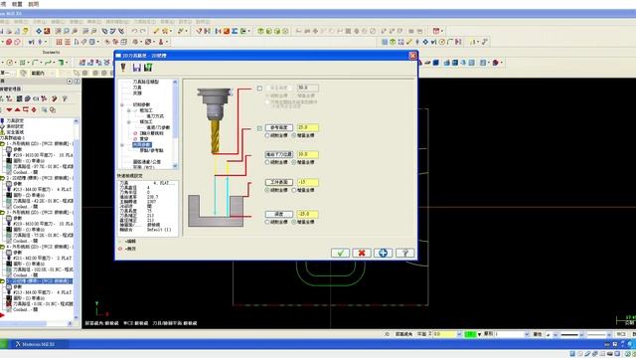Select incremental coordinate radio under 進給下刀位置

pyautogui.click(x=294, y=162)
